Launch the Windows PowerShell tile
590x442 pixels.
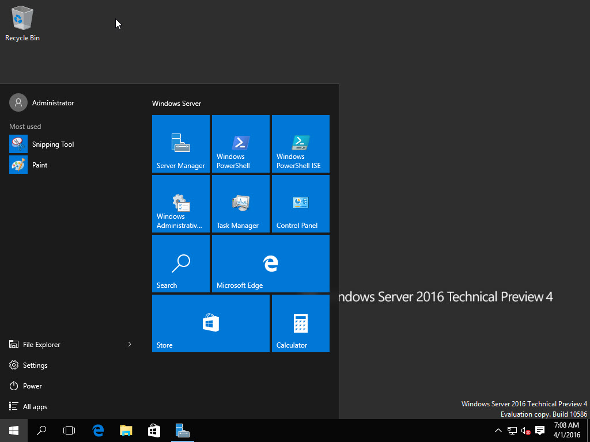pyautogui.click(x=241, y=144)
